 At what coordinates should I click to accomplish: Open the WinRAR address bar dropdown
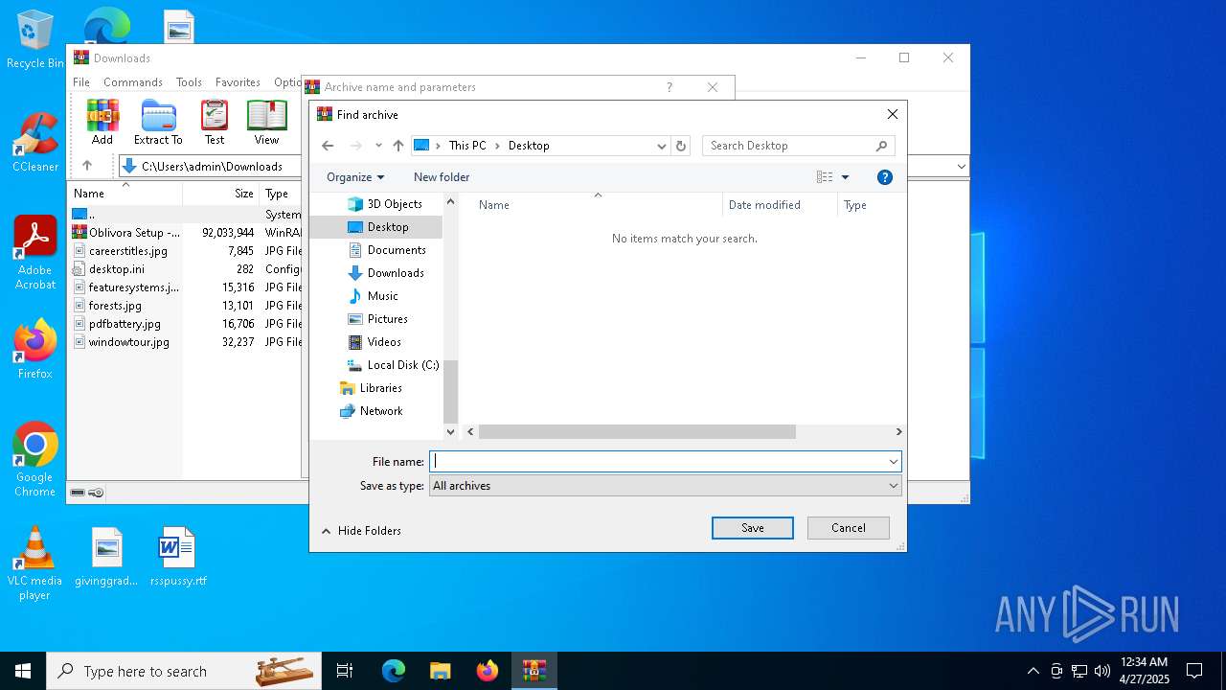coord(962,166)
